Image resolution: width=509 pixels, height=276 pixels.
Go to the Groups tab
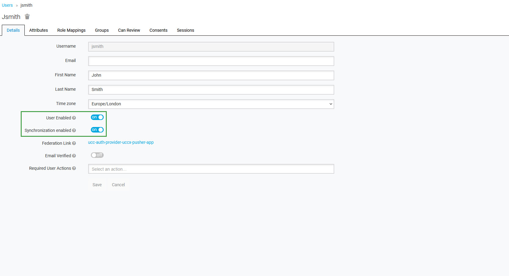point(102,30)
